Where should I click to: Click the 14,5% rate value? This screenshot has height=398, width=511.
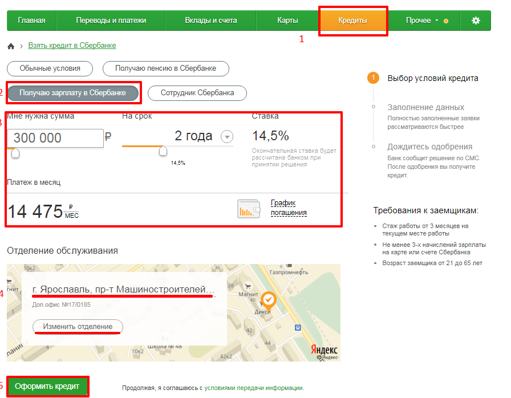click(270, 136)
